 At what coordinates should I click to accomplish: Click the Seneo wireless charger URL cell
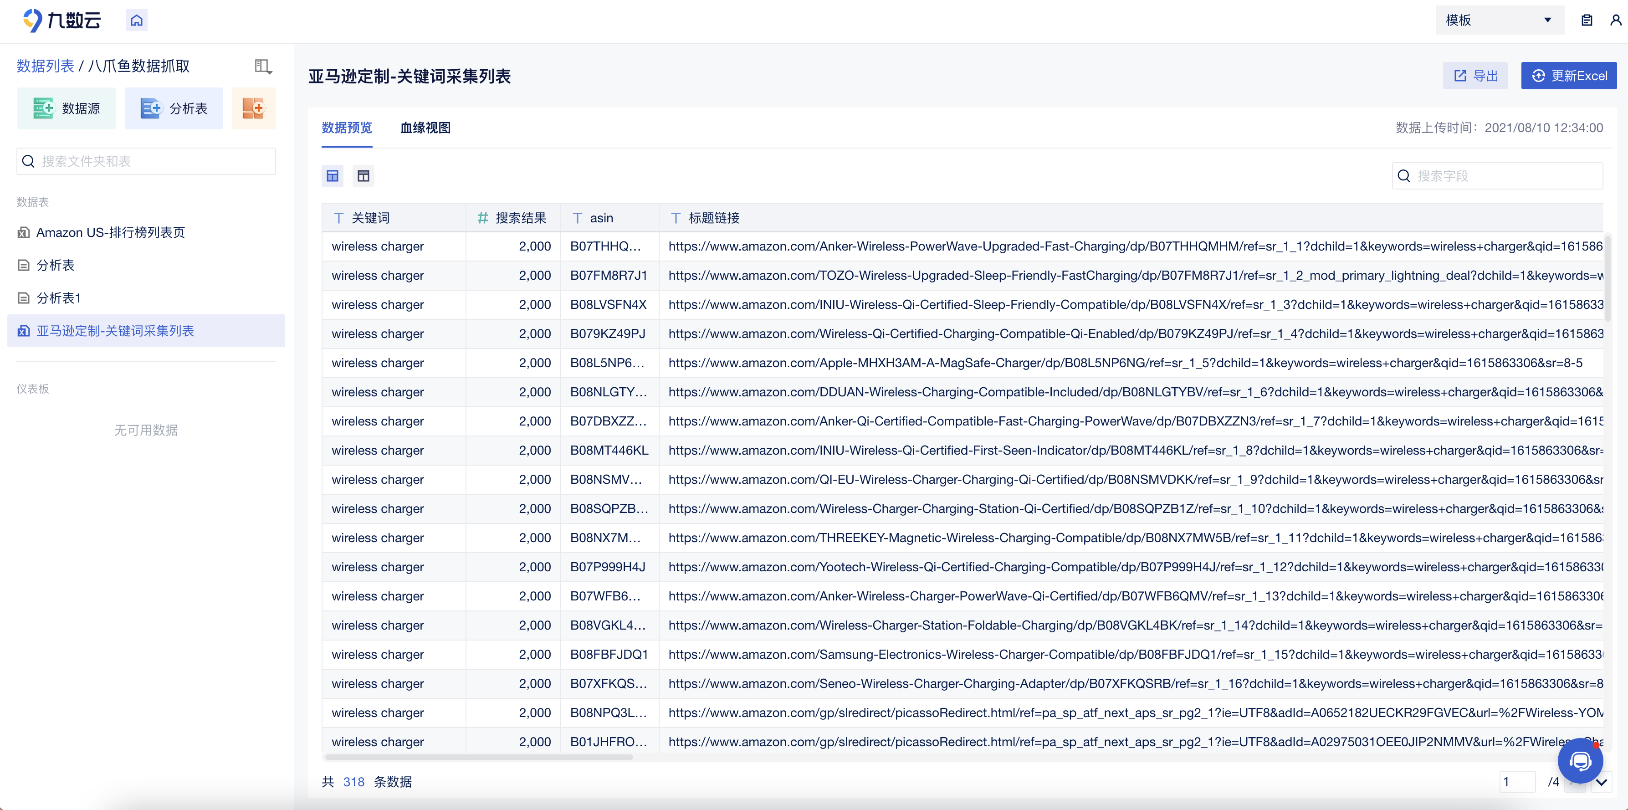(x=1131, y=684)
